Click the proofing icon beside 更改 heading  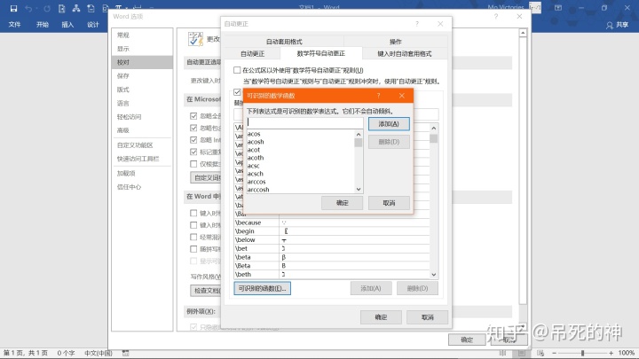[195, 39]
